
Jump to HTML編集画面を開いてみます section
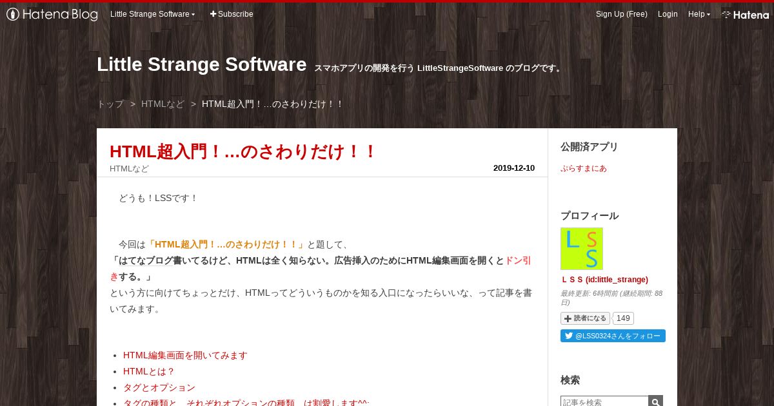tap(185, 355)
